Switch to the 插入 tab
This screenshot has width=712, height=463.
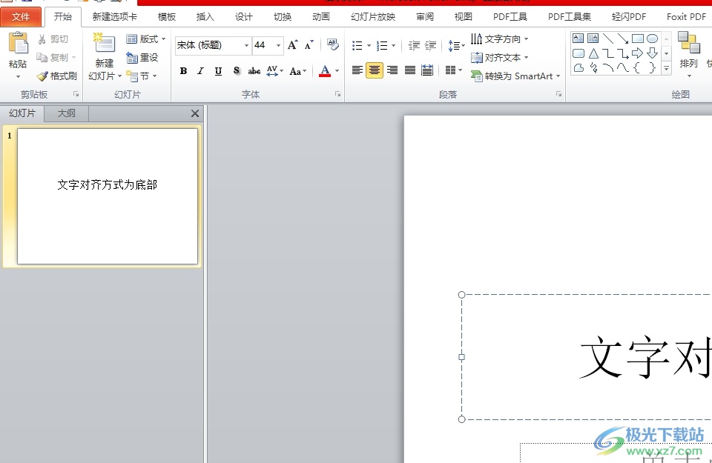[x=205, y=17]
